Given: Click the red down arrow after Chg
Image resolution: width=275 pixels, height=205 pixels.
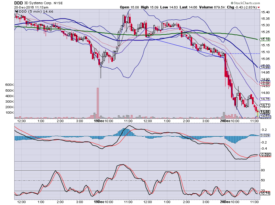Looking at the screenshot, I should 259,7.
